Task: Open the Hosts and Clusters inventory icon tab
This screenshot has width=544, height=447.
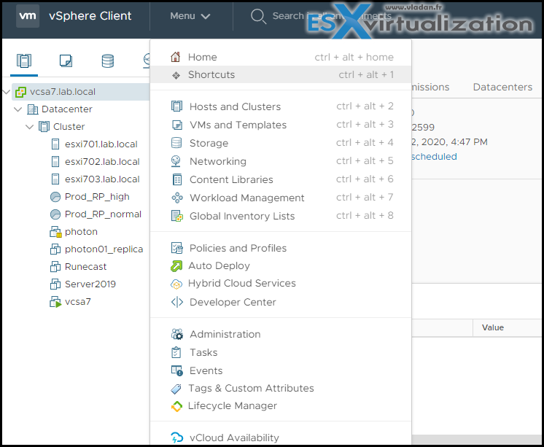Action: pyautogui.click(x=24, y=61)
